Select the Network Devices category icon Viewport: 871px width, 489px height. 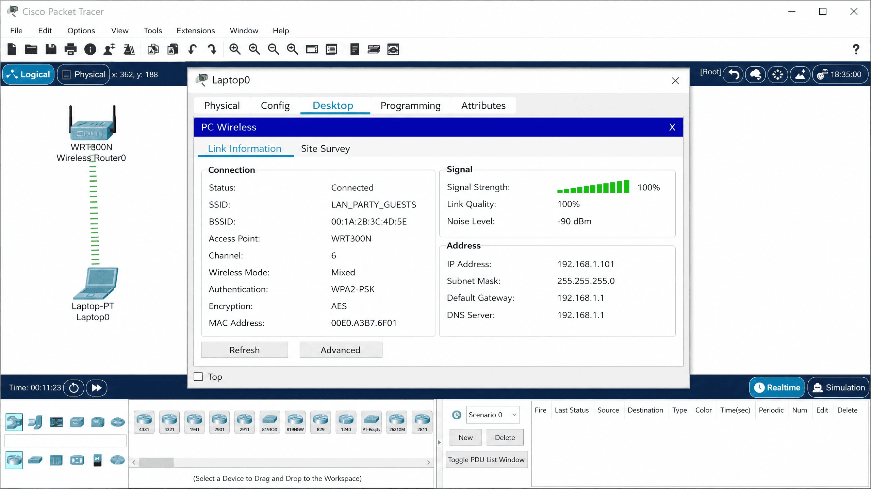coord(14,422)
